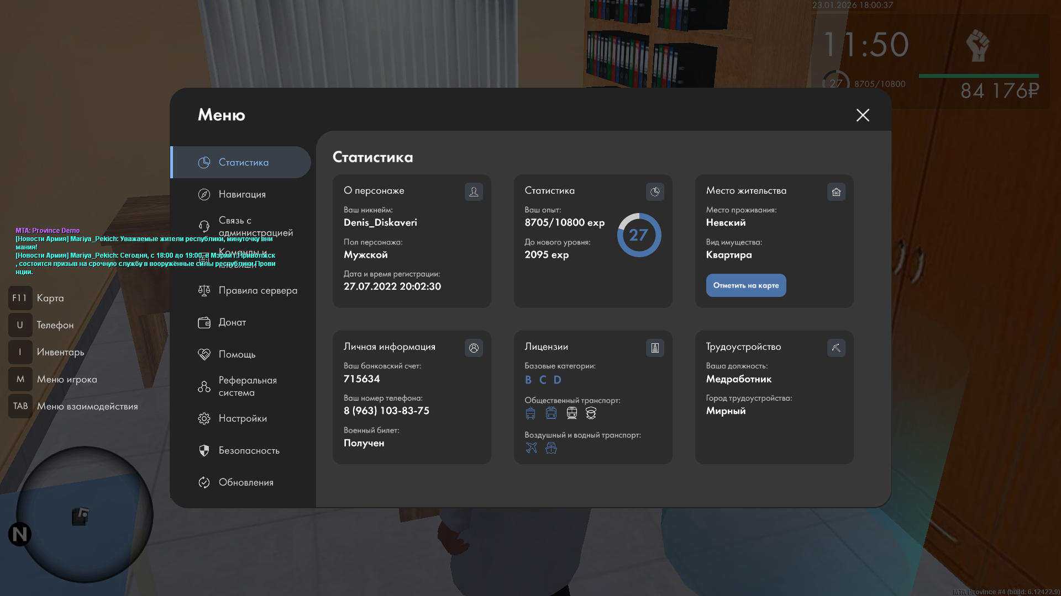Click the boat license icon
Image resolution: width=1061 pixels, height=596 pixels.
pos(551,448)
